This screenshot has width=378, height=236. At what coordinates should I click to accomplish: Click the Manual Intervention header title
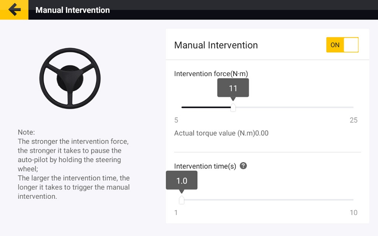click(73, 10)
